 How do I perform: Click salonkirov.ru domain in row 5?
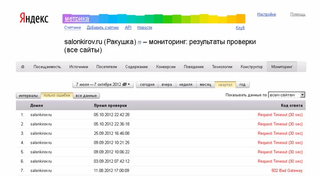coord(41,152)
